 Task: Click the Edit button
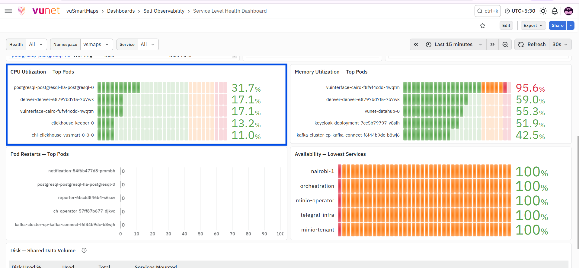(506, 26)
